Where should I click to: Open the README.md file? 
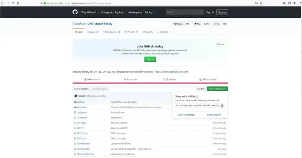pyautogui.click(x=83, y=143)
